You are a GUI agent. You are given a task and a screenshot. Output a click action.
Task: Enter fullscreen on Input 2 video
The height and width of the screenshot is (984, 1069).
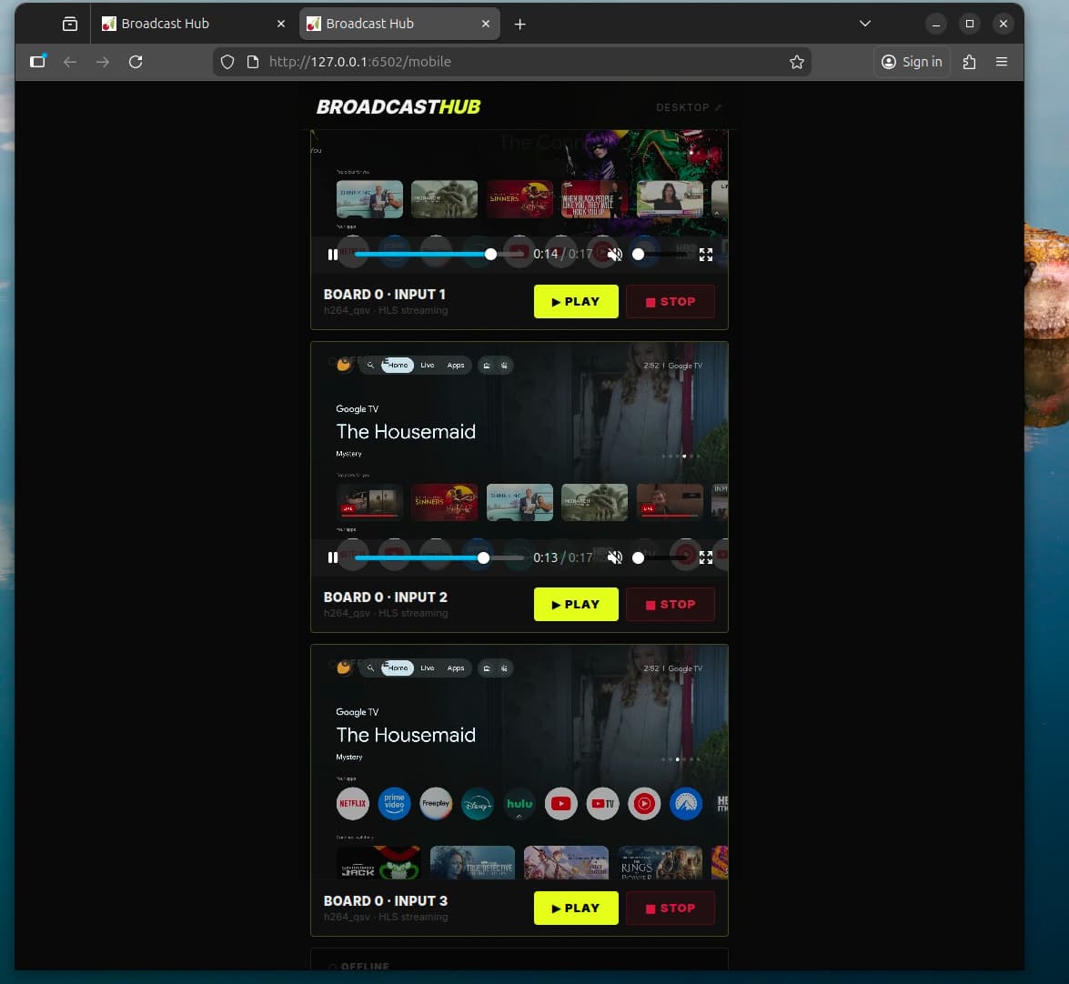pos(706,557)
